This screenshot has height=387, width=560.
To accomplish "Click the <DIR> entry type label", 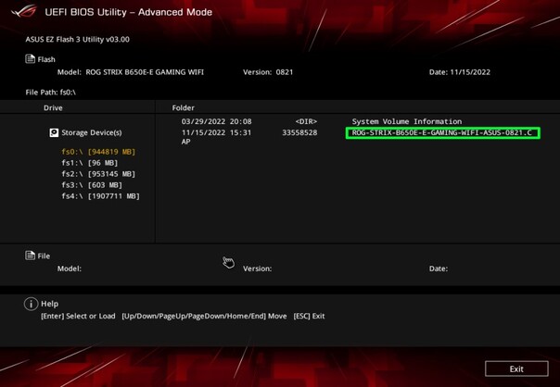I will tap(306, 121).
